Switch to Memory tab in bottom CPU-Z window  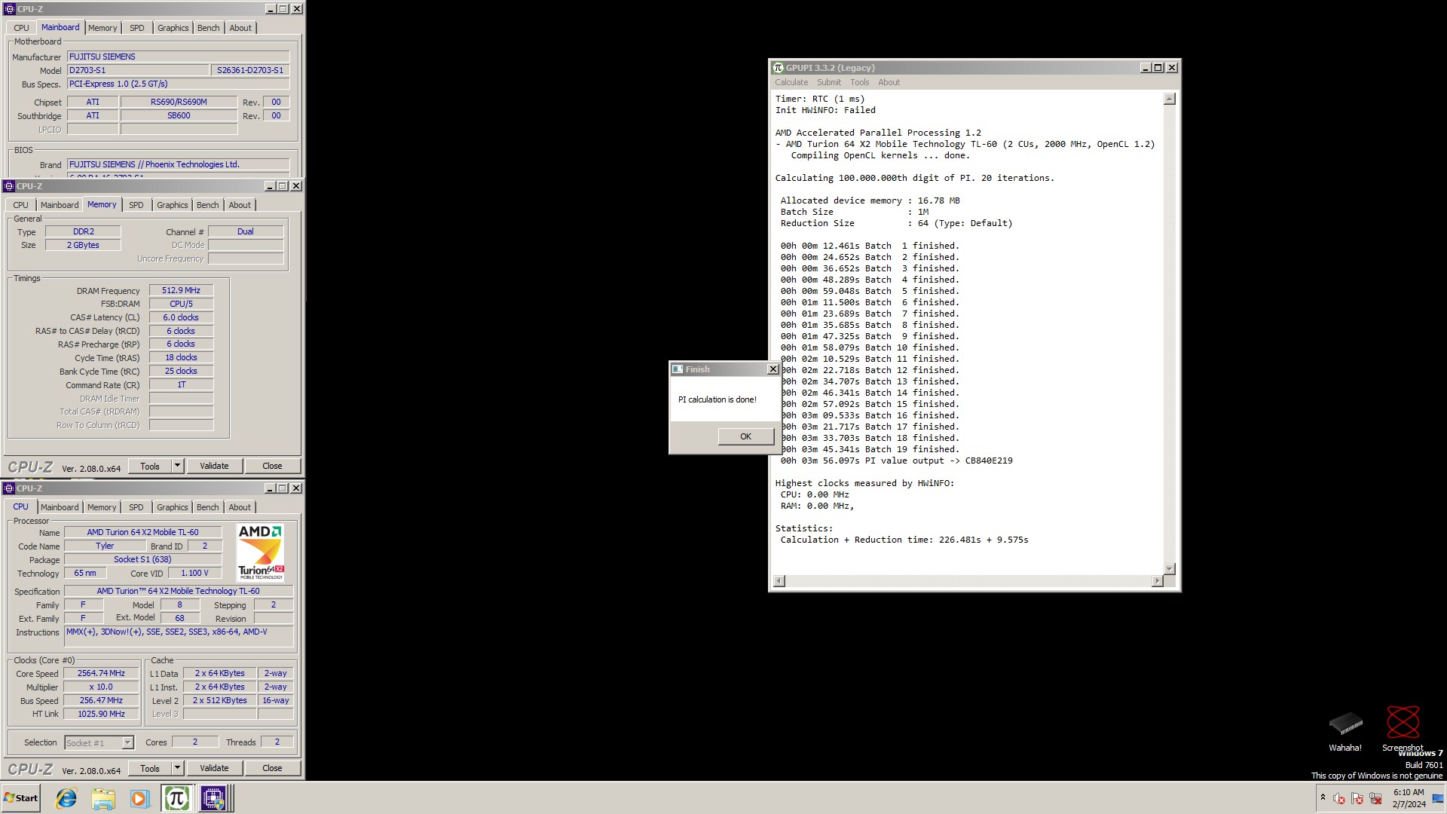click(102, 507)
